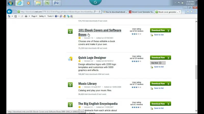This screenshot has width=204, height=114.
Task: Click the page scrollbar down arrow
Action: click(x=196, y=111)
